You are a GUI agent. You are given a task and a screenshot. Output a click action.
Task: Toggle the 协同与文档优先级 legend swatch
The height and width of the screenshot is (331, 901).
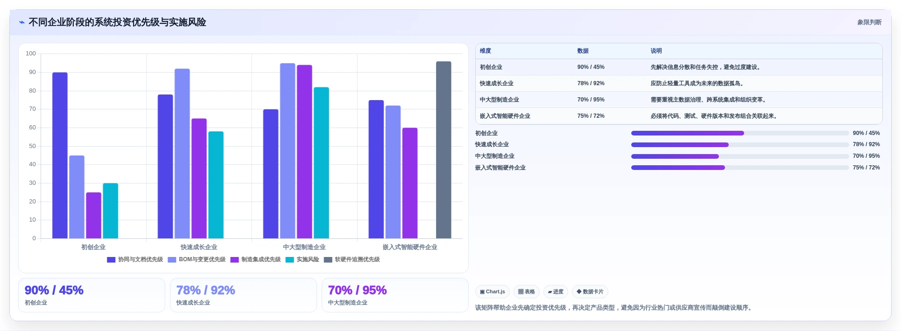coord(111,260)
